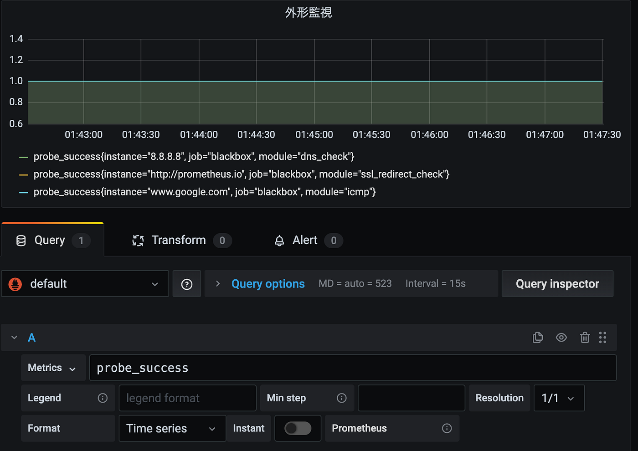Image resolution: width=638 pixels, height=451 pixels.
Task: Click the Prometheus info icon
Action: pyautogui.click(x=447, y=428)
